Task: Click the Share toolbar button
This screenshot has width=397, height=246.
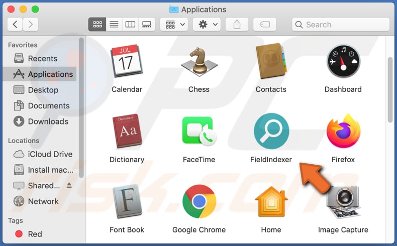Action: [237, 25]
